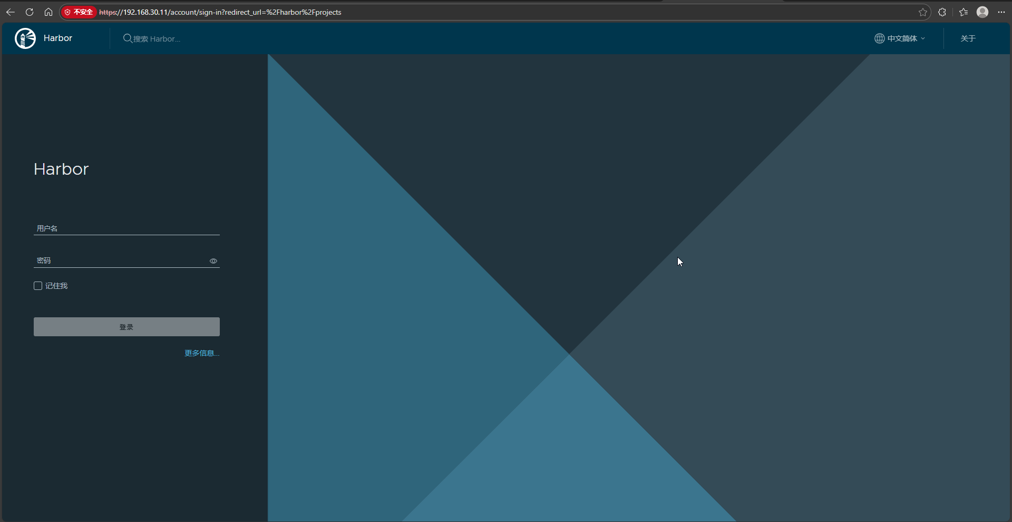Open the browser settings ellipsis menu
The height and width of the screenshot is (522, 1012).
[x=1001, y=12]
